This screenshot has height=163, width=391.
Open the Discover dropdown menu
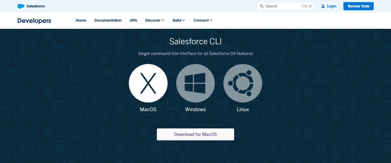coord(154,20)
